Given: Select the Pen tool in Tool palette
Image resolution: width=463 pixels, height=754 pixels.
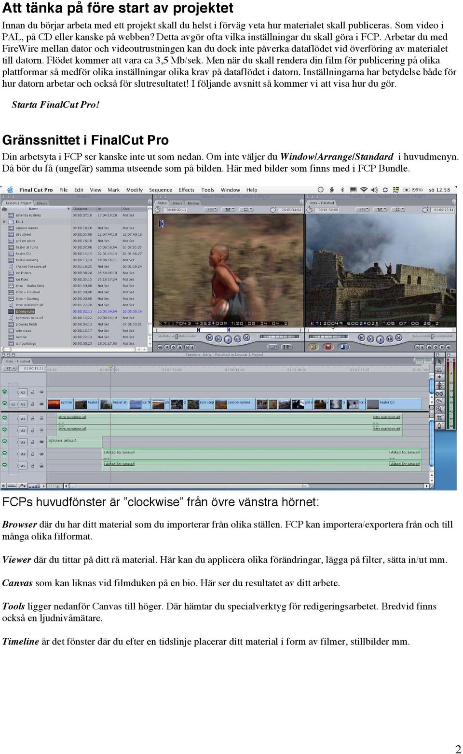Looking at the screenshot, I should click(439, 426).
